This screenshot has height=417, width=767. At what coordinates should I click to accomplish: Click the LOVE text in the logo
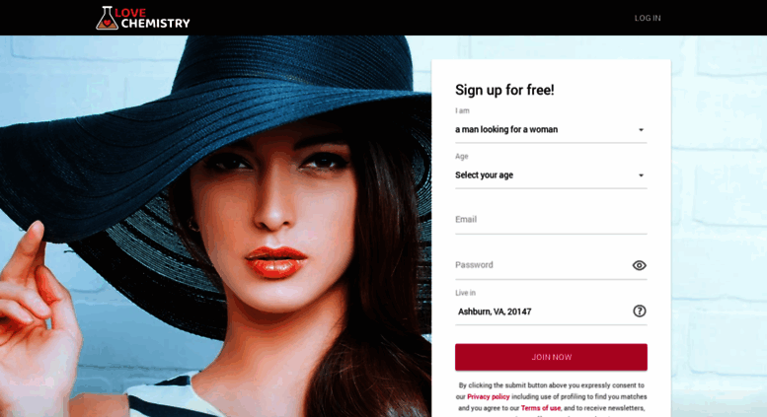pos(130,13)
